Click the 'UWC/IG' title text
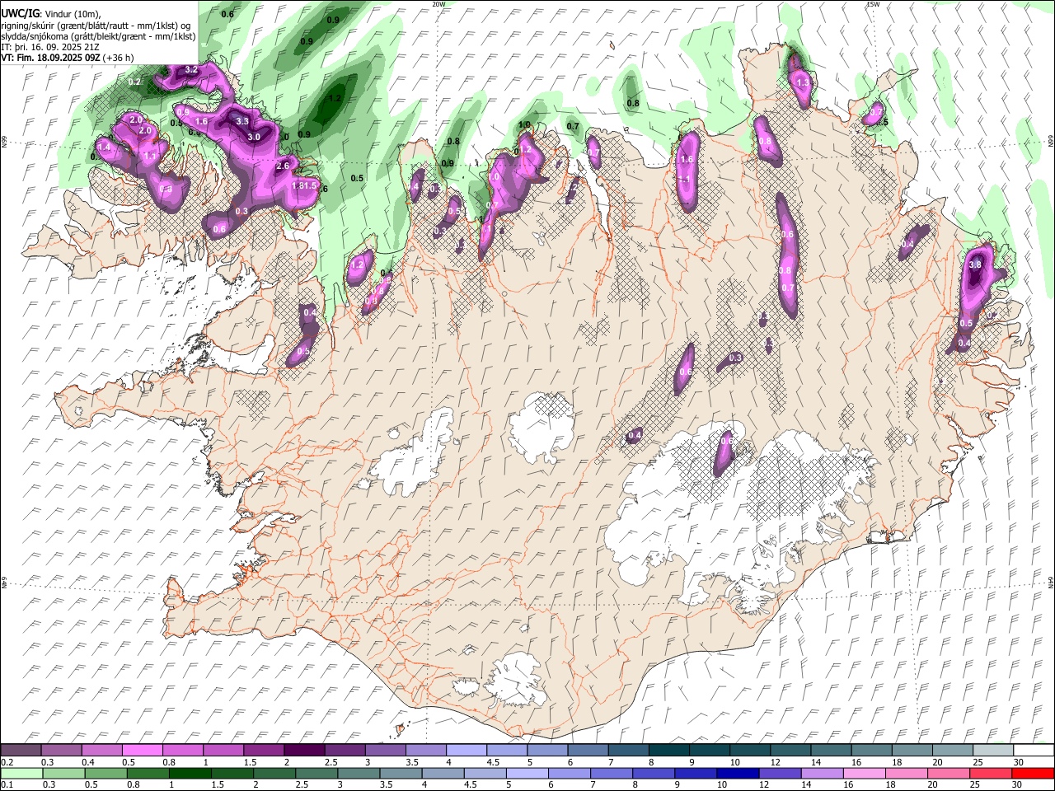This screenshot has height=791, width=1055. coord(20,14)
